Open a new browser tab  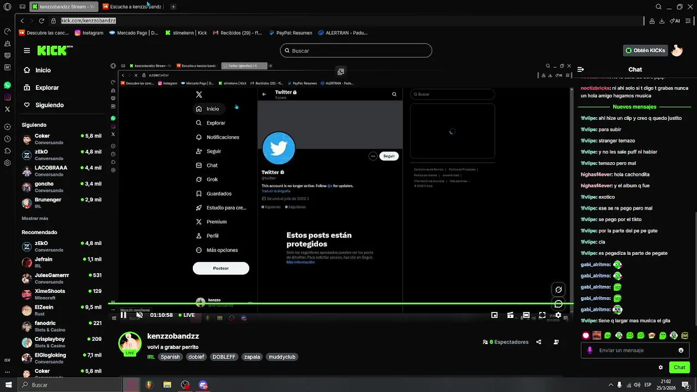point(173,7)
